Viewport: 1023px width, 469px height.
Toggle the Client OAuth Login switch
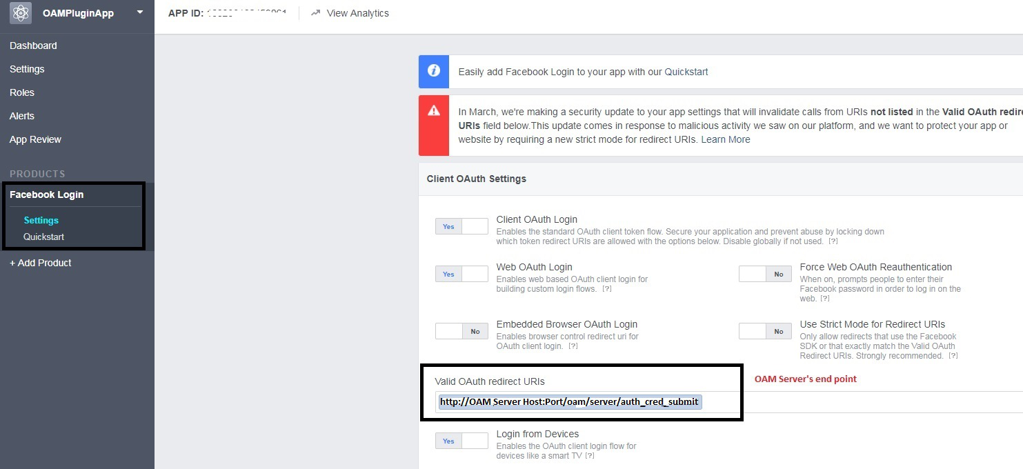click(x=461, y=226)
